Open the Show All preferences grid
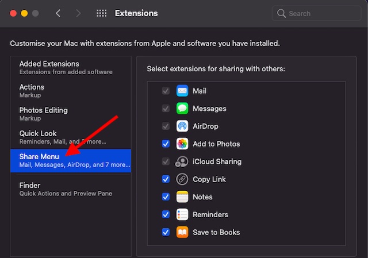The image size is (368, 258). [101, 13]
